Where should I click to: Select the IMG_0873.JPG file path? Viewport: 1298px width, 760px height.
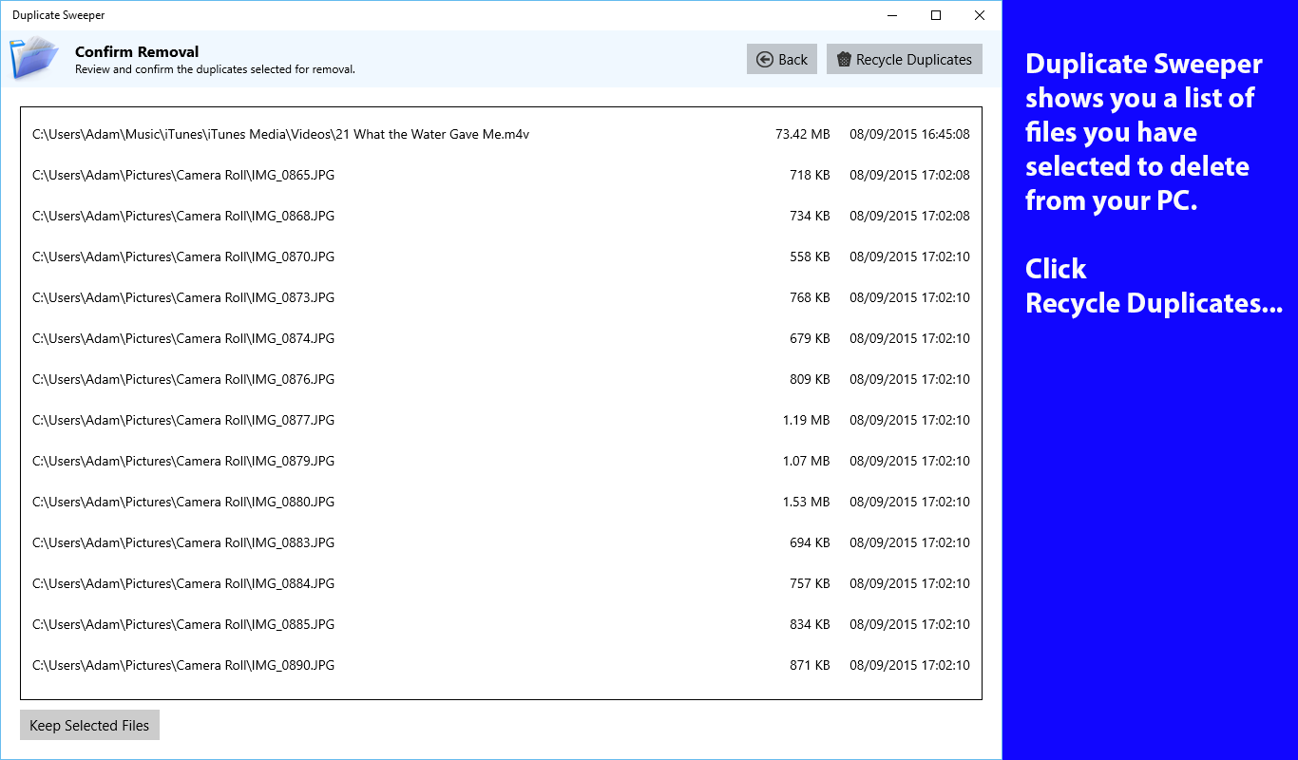pos(183,298)
